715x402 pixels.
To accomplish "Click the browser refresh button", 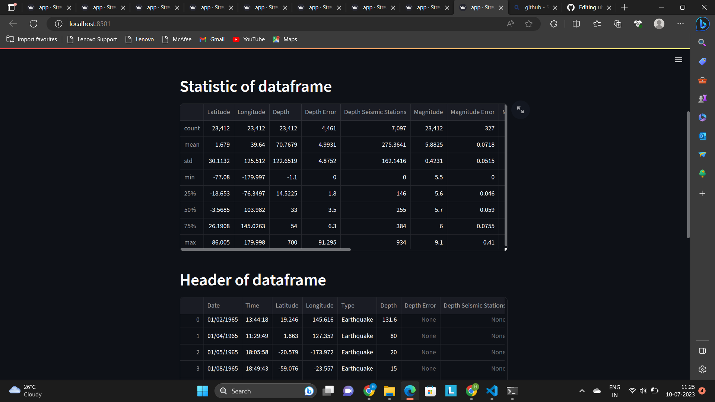I will click(34, 24).
